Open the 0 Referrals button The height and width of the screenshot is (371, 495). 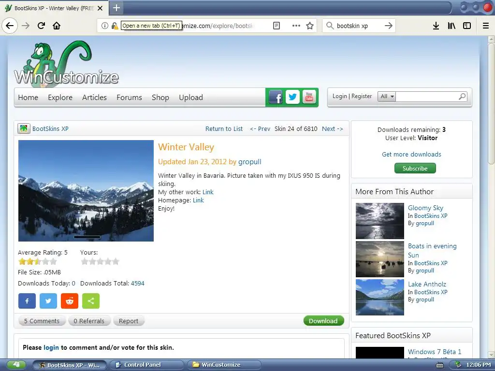point(89,321)
